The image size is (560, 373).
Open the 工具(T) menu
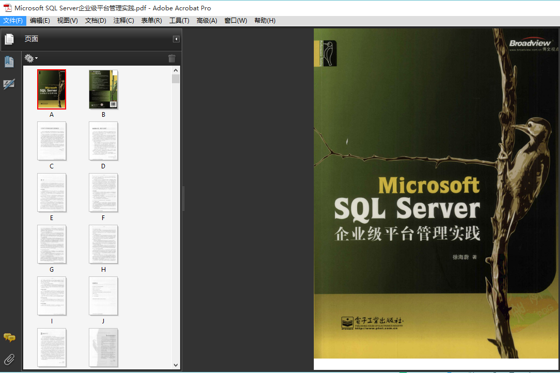point(179,21)
